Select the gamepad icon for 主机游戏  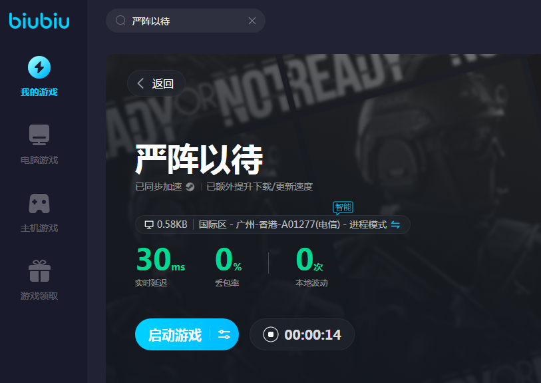pos(39,203)
